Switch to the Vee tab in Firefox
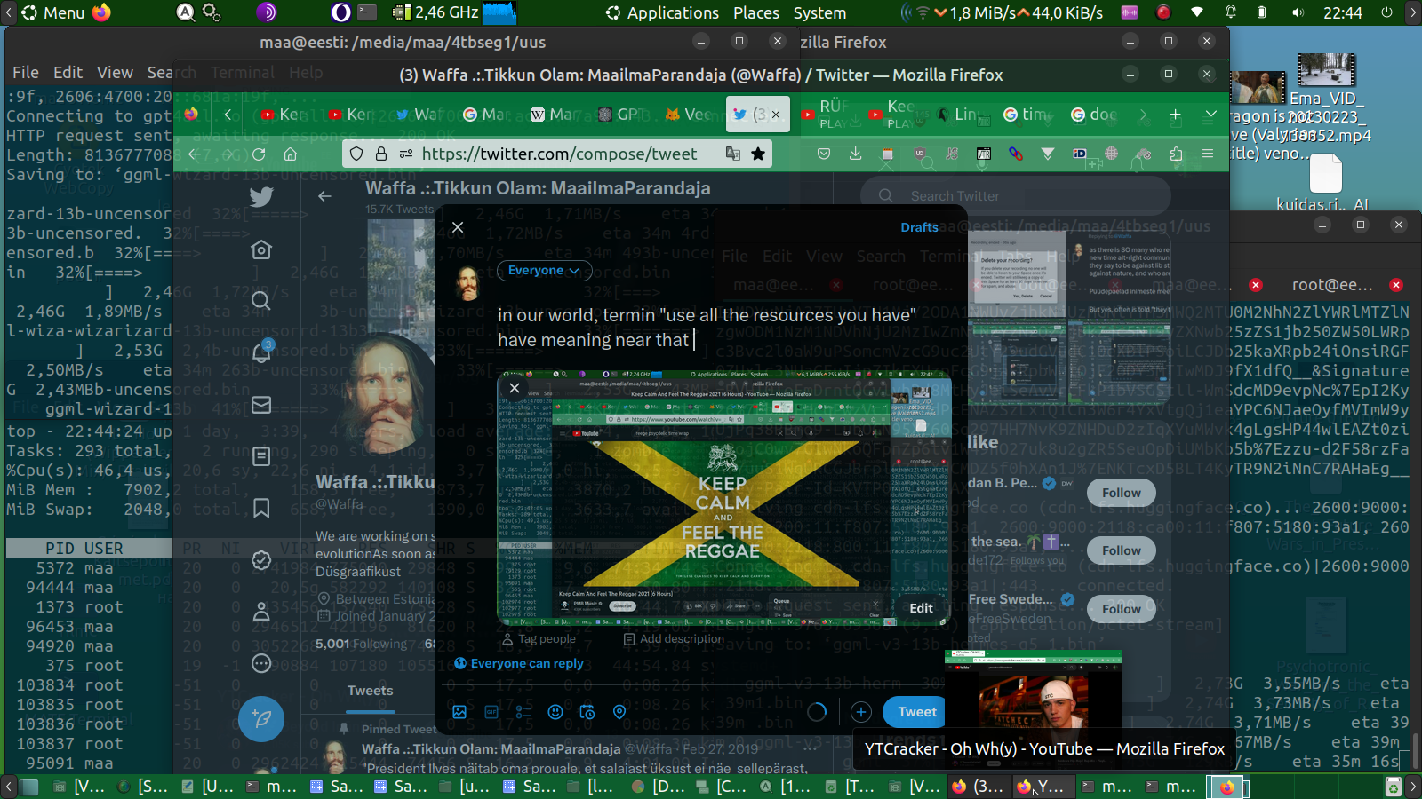The width and height of the screenshot is (1422, 799). click(x=689, y=115)
